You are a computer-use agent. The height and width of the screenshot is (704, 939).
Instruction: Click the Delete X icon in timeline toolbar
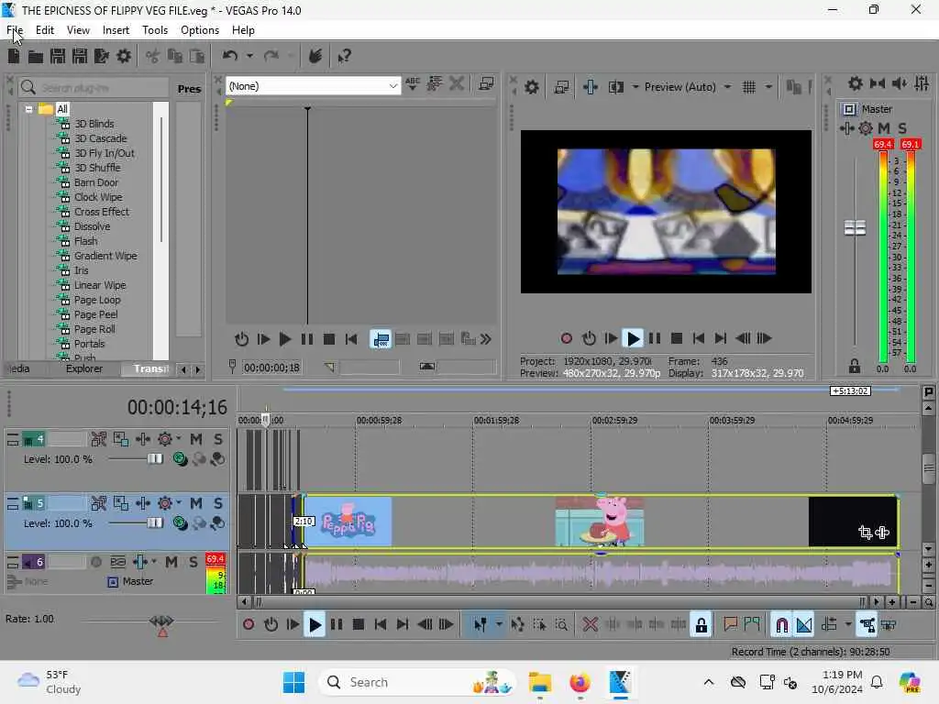[590, 625]
